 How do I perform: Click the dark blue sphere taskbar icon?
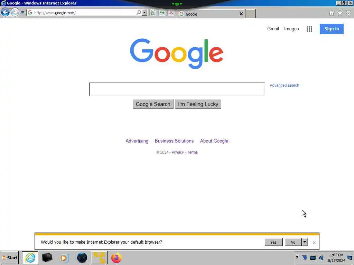82,257
